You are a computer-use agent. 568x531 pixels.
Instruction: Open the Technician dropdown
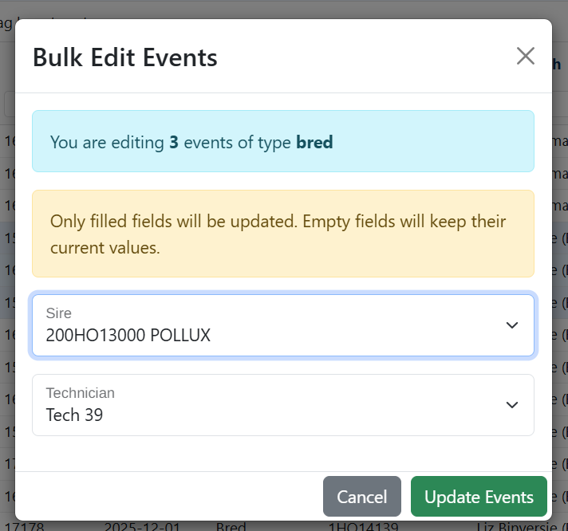pyautogui.click(x=282, y=405)
